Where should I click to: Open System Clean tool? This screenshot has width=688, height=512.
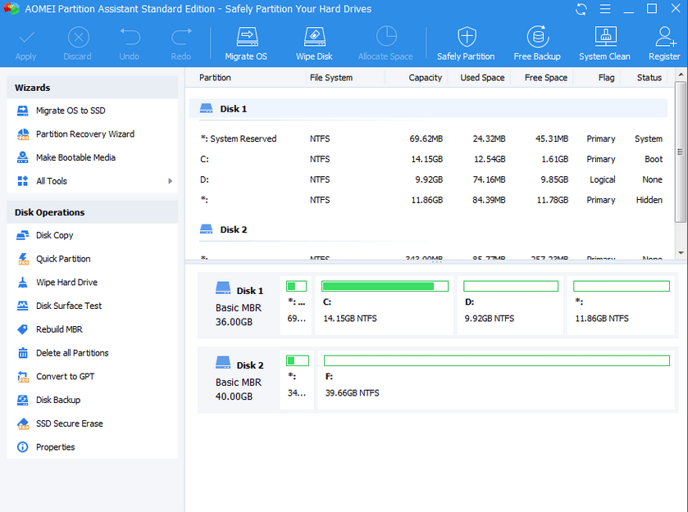604,43
